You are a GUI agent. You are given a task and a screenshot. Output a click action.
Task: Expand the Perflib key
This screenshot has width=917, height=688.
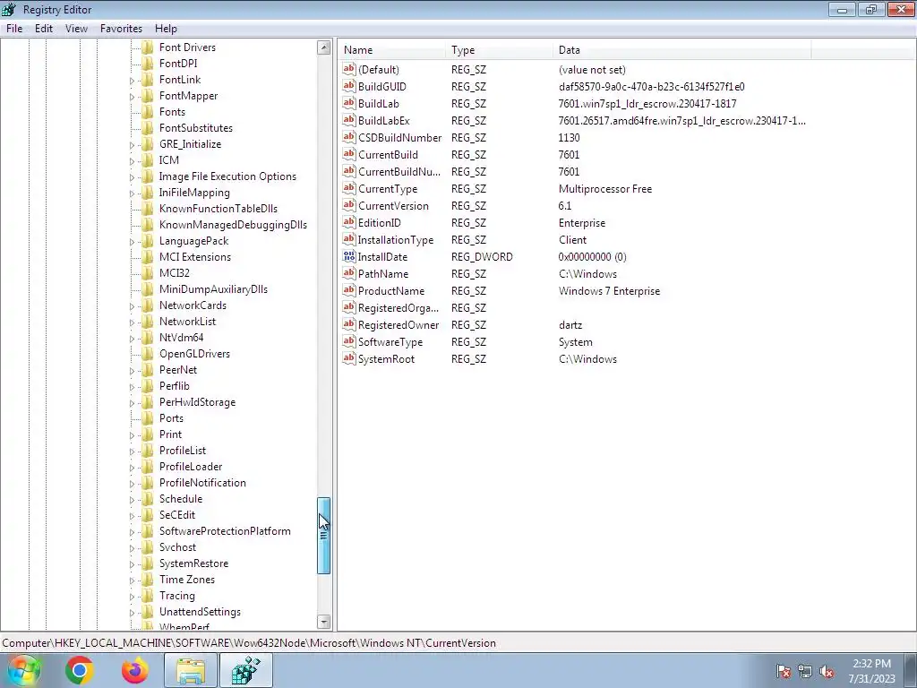(132, 387)
